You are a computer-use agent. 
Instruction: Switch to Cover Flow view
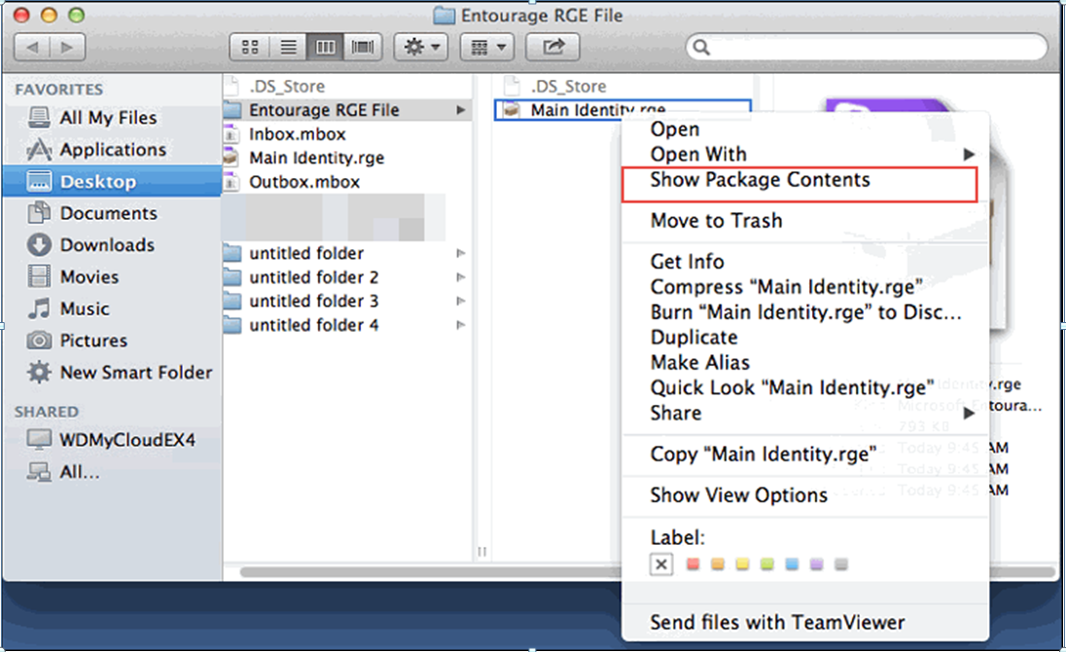(x=363, y=47)
